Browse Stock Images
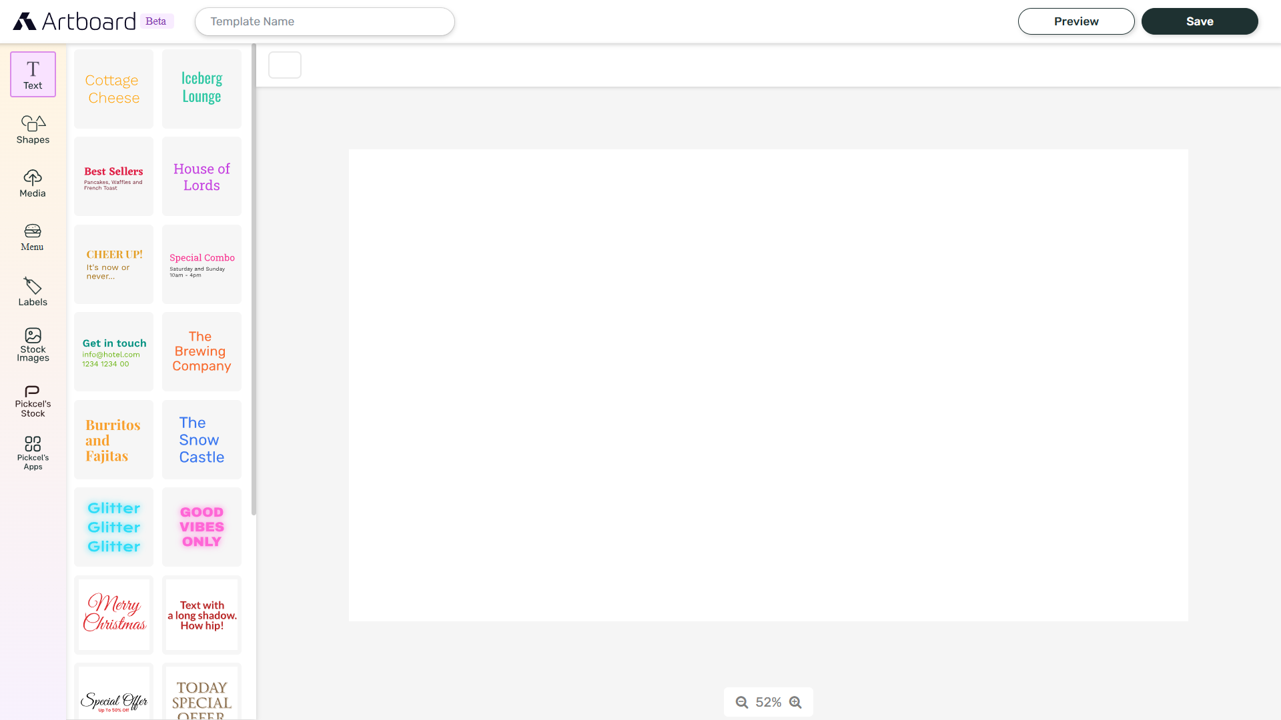 [x=32, y=344]
